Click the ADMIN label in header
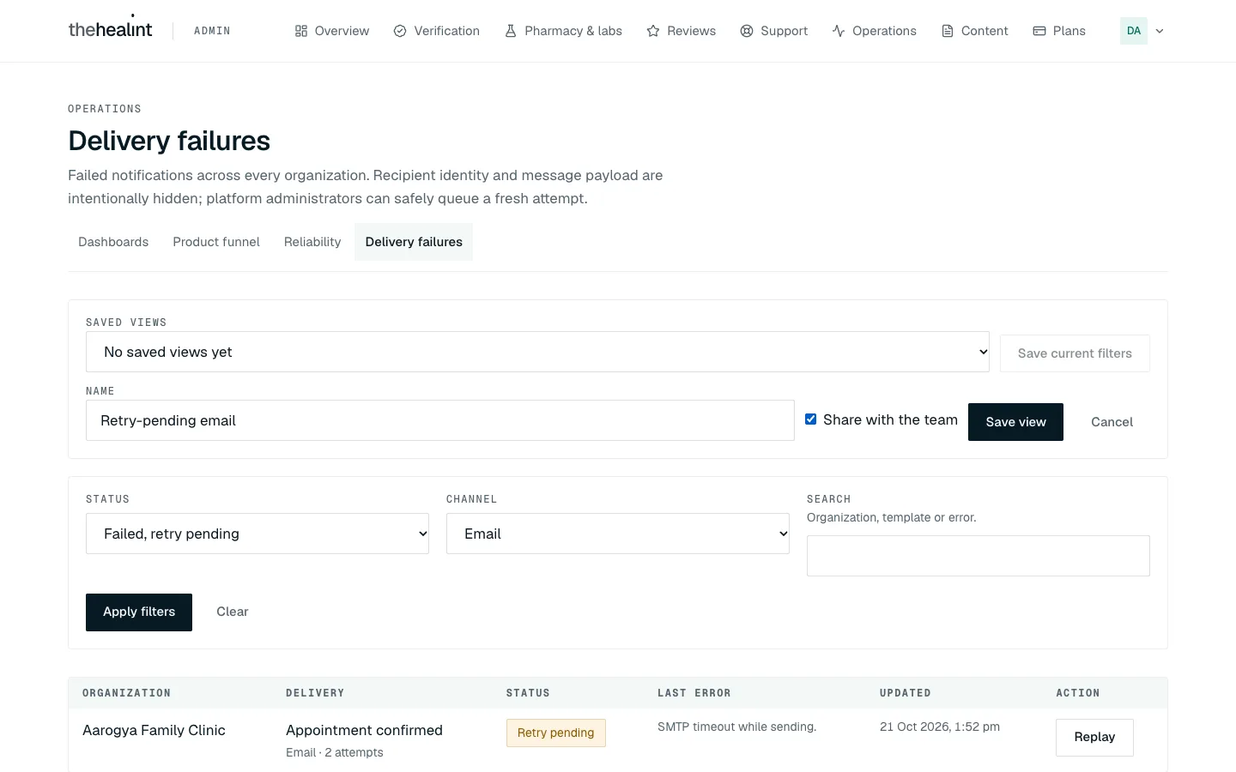 coord(212,31)
